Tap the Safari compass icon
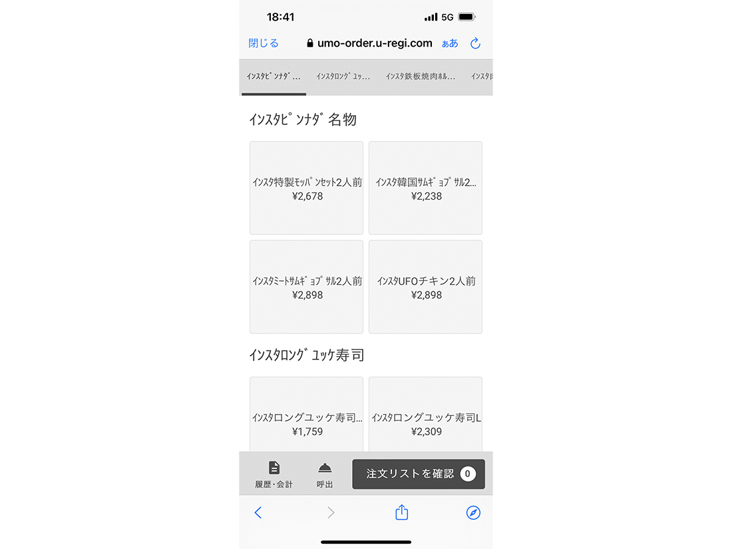Screen dimensions: 732x549 pyautogui.click(x=473, y=512)
